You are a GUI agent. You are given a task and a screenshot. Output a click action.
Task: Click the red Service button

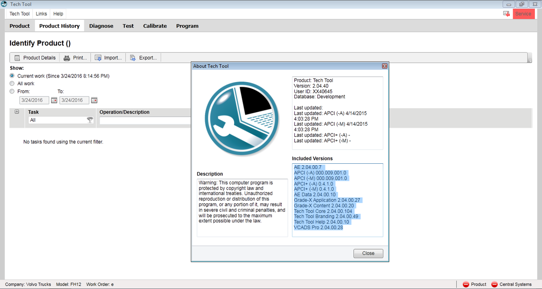(x=523, y=14)
